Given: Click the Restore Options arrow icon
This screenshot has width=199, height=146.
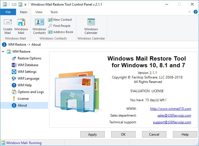Looking at the screenshot, I should click(x=14, y=58).
